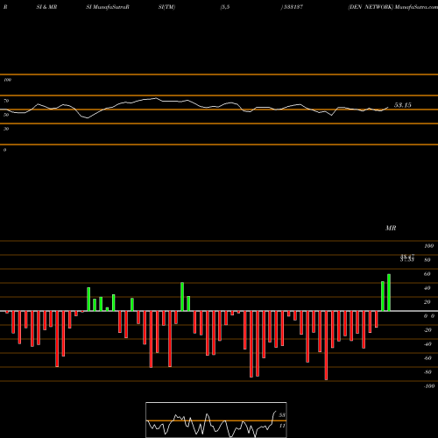Click the '(DEN NETWORK) MunafaSutra.com' title
The image size is (438, 438).
coord(392,7)
